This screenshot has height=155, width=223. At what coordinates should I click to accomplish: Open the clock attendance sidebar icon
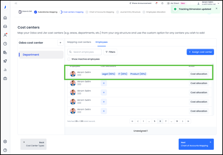pos(5,44)
